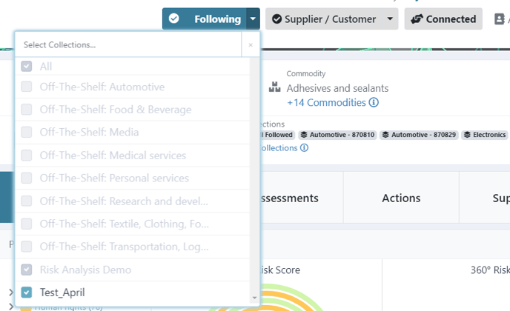Open the +14 Commodities link
The height and width of the screenshot is (311, 510).
tap(326, 103)
